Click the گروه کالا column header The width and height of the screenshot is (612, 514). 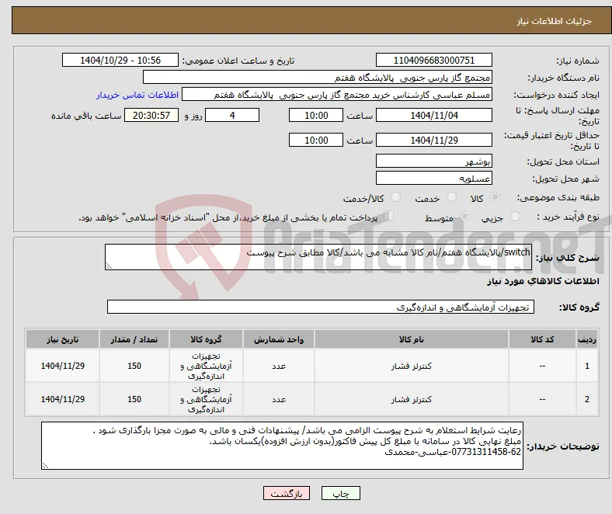206,339
